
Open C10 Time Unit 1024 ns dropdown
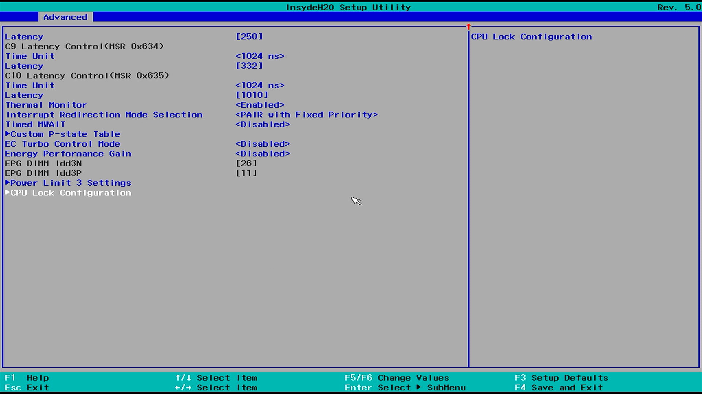pos(260,85)
